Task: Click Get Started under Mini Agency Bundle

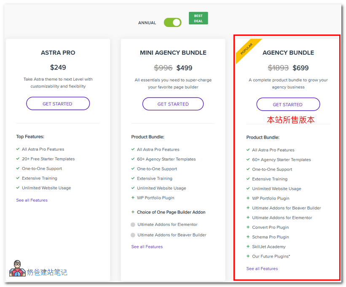Action: [x=173, y=104]
